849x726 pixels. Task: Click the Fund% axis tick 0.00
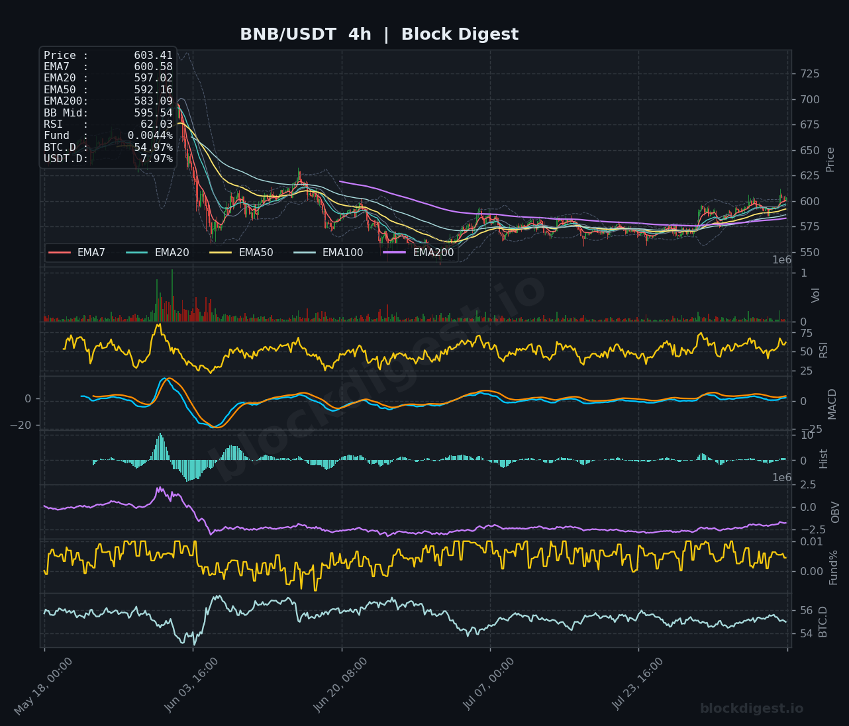point(811,572)
